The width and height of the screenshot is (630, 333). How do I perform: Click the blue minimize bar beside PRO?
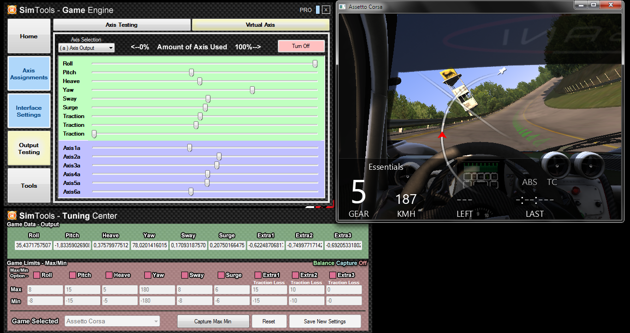coord(318,10)
